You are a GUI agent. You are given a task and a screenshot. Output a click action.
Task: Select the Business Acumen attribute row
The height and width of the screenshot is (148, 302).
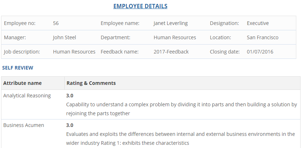(x=23, y=125)
